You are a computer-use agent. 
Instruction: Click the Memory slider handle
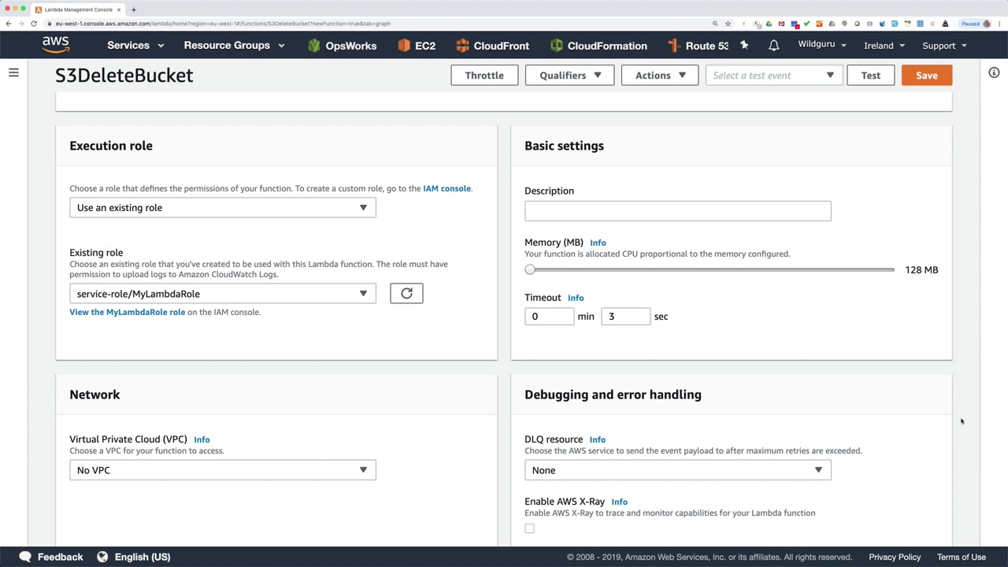coord(530,270)
